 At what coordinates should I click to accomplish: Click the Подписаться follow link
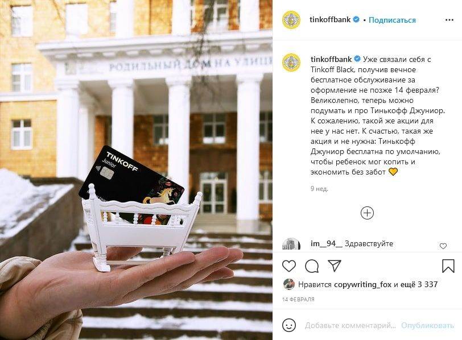click(392, 20)
